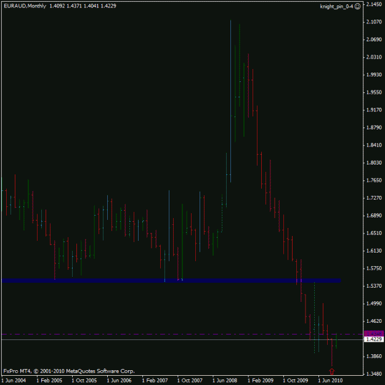Click the 1 Oct 2005 date label
Image resolution: width=385 pixels, height=385 pixels.
tap(84, 381)
